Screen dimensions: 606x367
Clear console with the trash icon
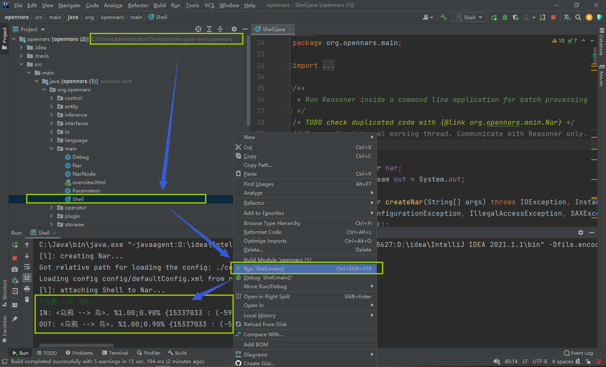[x=27, y=300]
